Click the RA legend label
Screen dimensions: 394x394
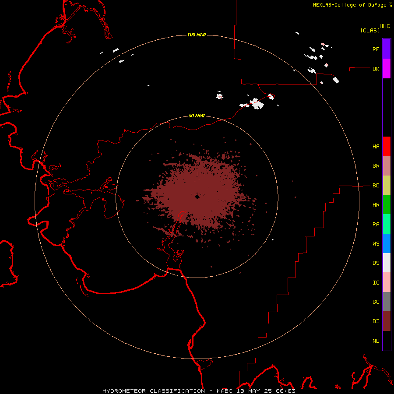(376, 225)
